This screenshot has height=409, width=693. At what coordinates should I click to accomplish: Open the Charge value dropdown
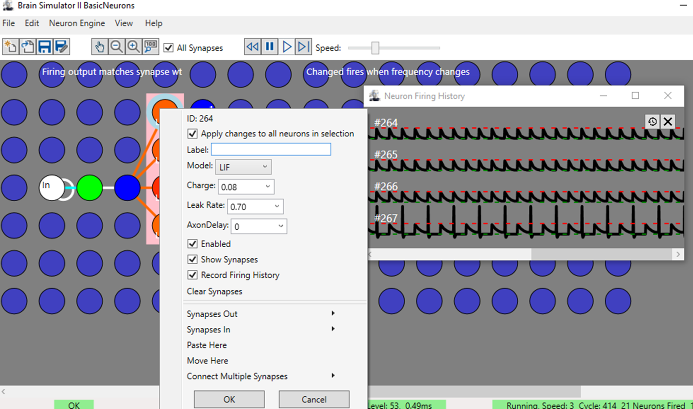point(246,187)
